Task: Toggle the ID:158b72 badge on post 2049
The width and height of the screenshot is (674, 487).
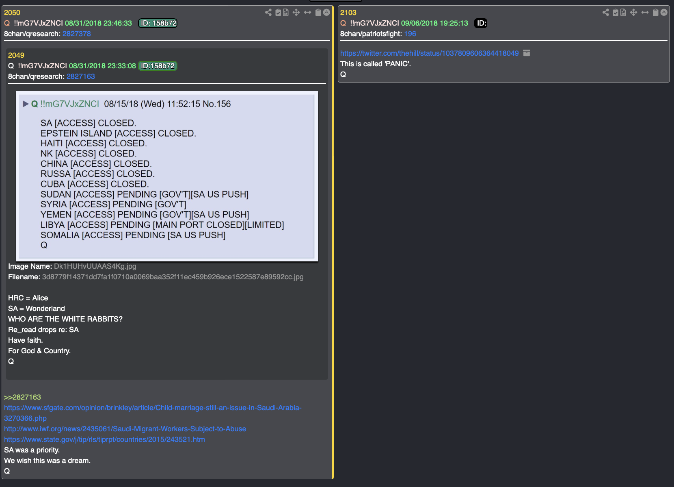Action: pyautogui.click(x=158, y=66)
